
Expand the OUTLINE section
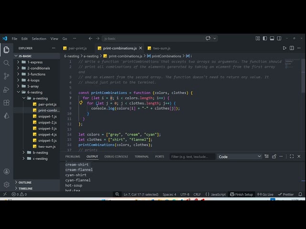pos(36,182)
